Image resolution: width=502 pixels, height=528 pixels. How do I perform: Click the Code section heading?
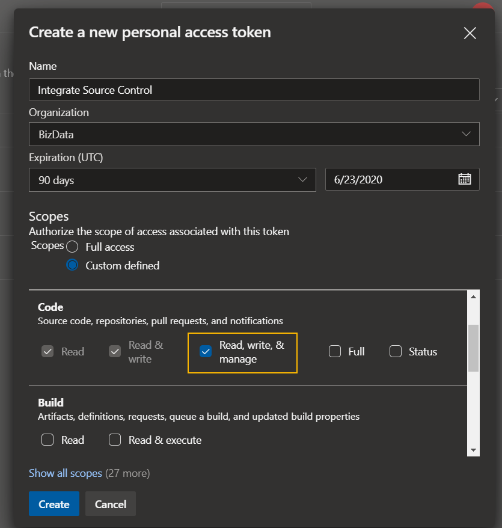coord(51,307)
